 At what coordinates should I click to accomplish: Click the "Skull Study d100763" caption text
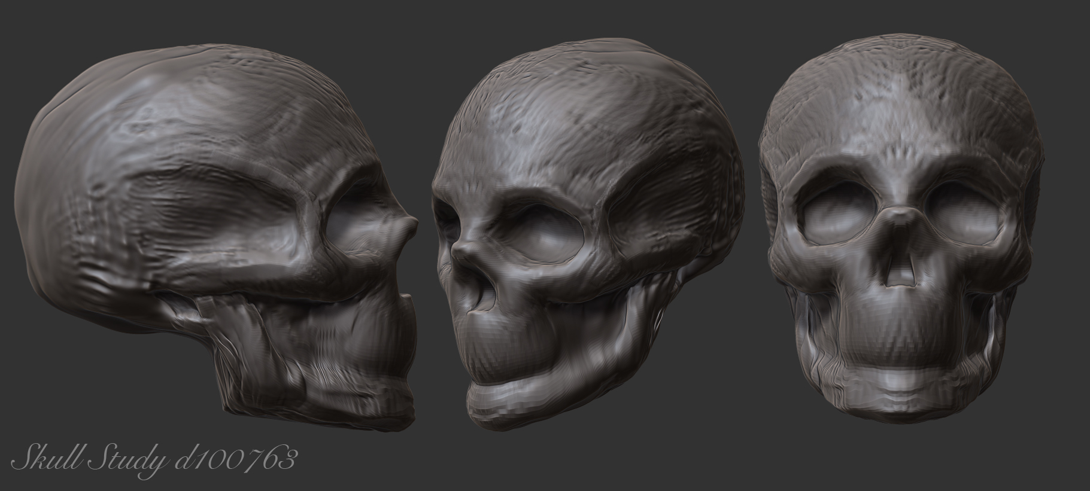[155, 462]
